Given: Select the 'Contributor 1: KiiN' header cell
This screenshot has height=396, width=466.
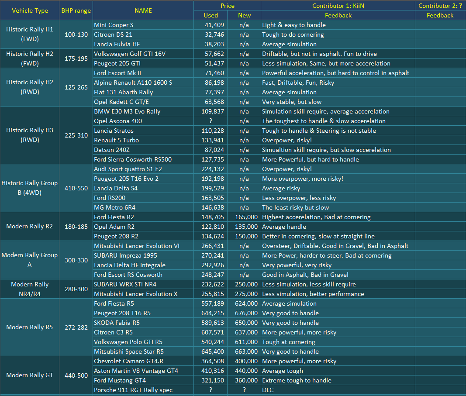Looking at the screenshot, I should tap(338, 6).
